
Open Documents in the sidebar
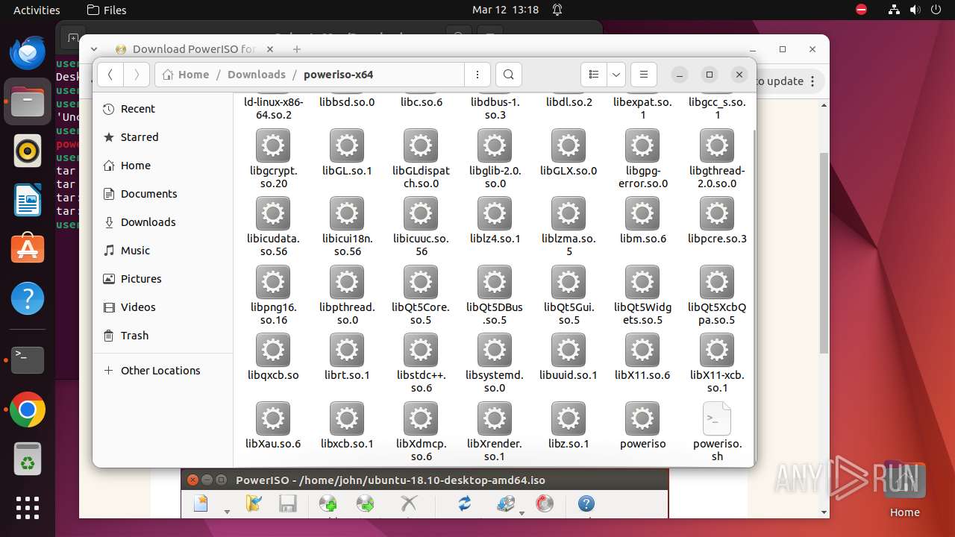pyautogui.click(x=163, y=194)
